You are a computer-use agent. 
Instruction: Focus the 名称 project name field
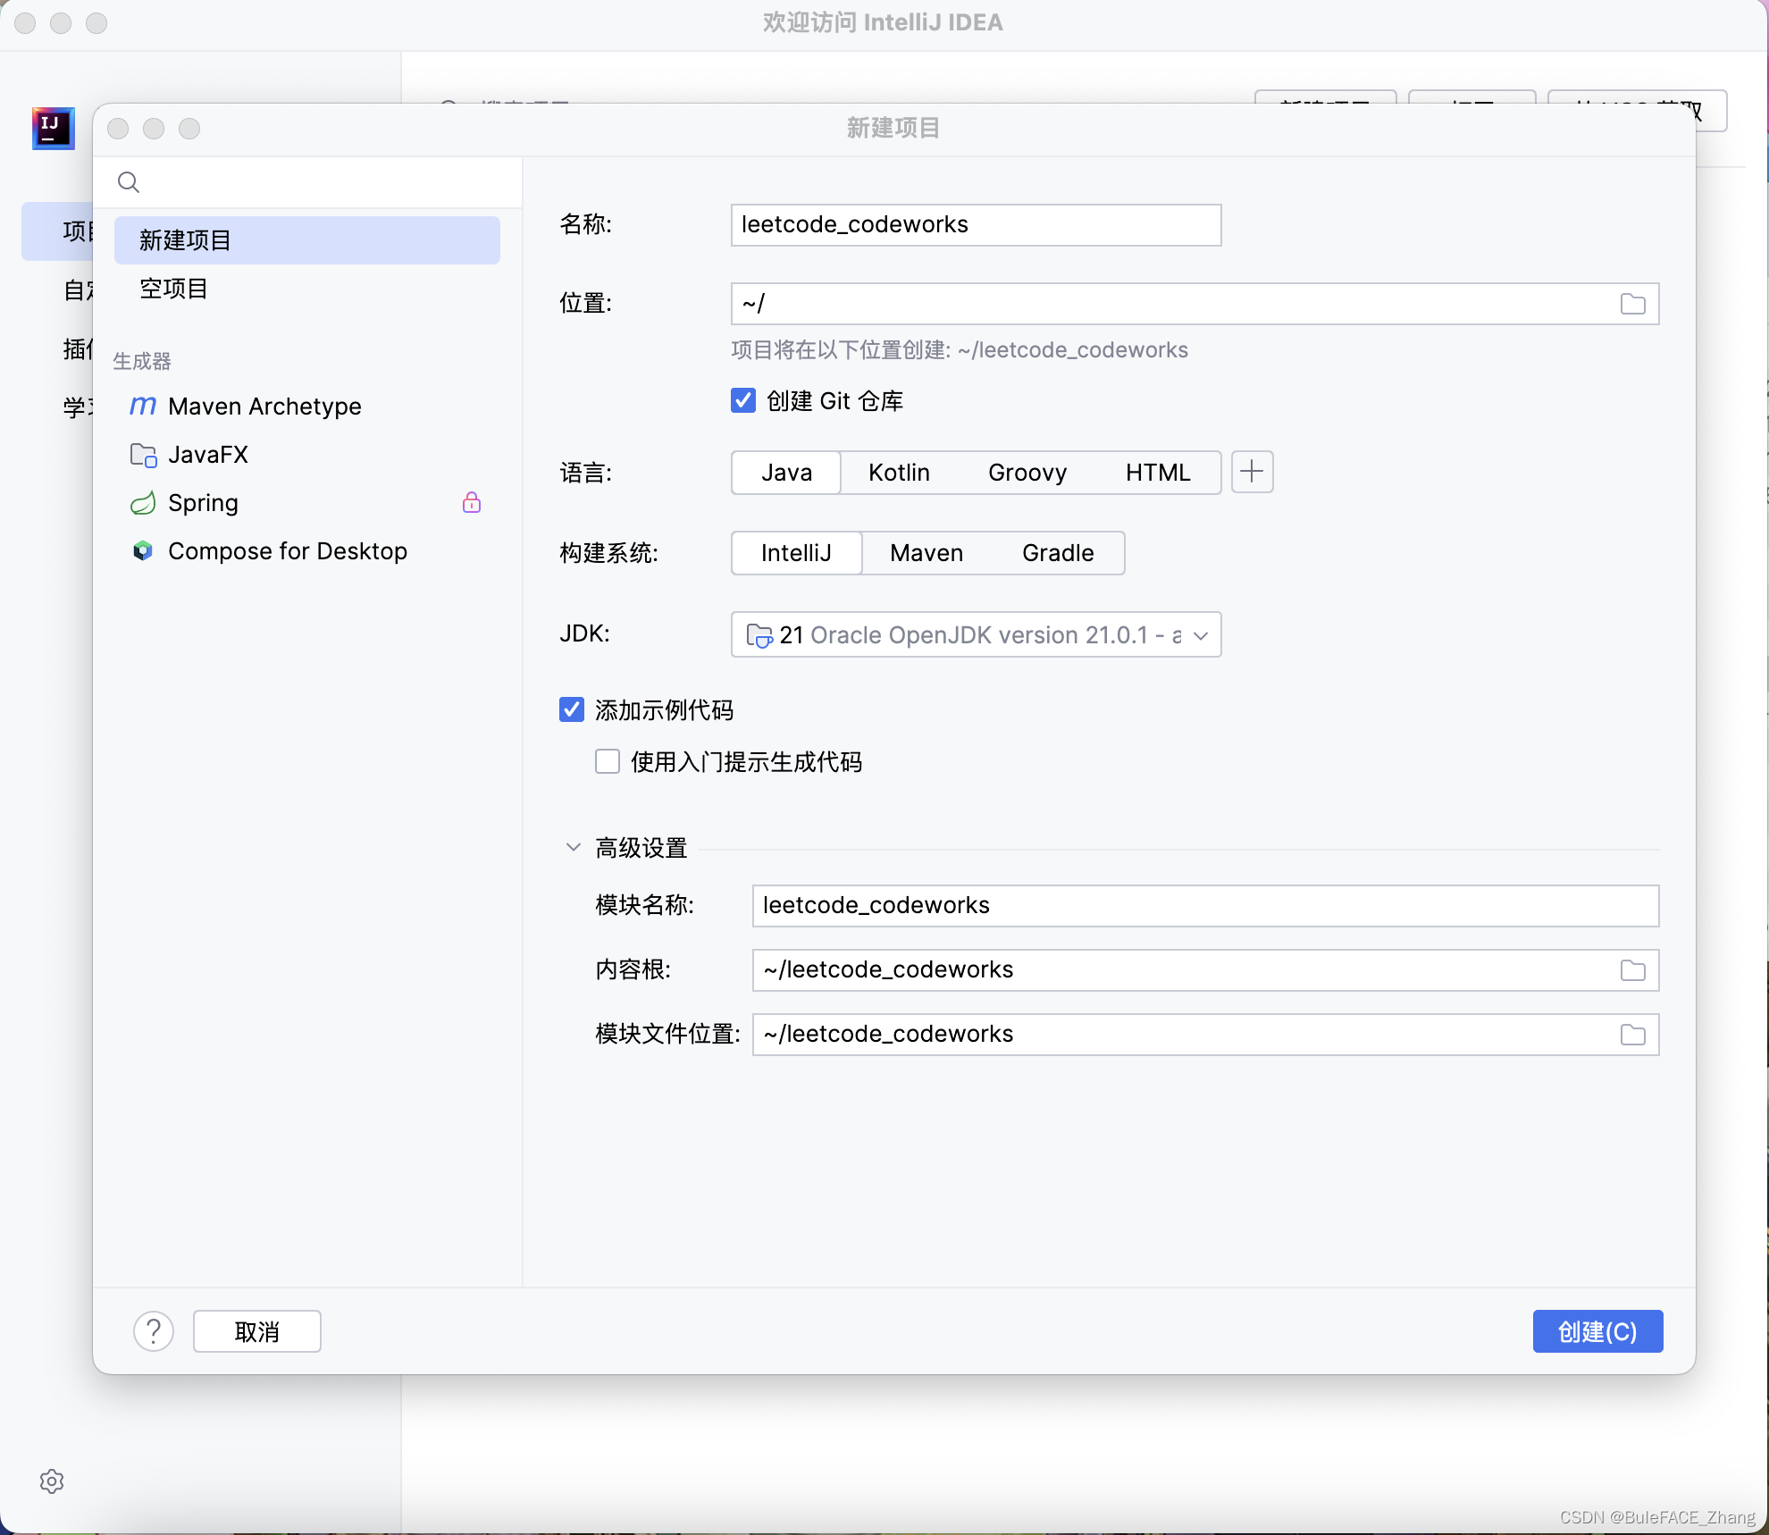(x=976, y=225)
